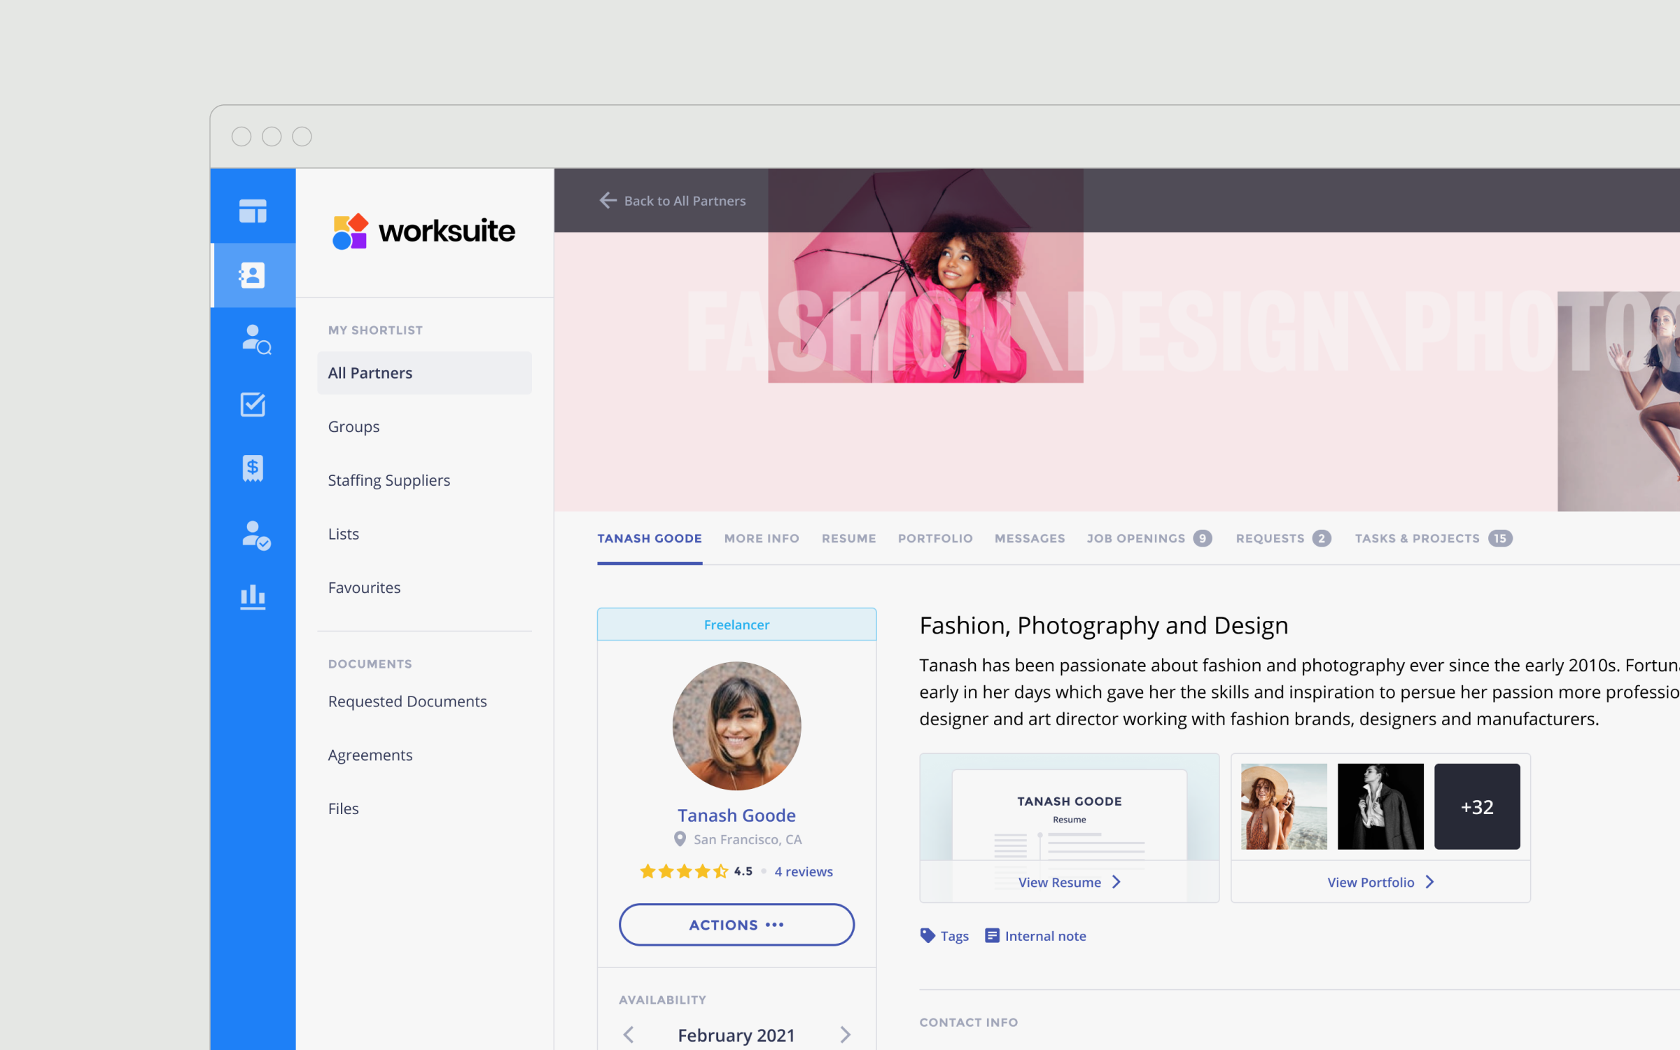Open Favourites menu item
The width and height of the screenshot is (1680, 1050).
click(x=365, y=588)
